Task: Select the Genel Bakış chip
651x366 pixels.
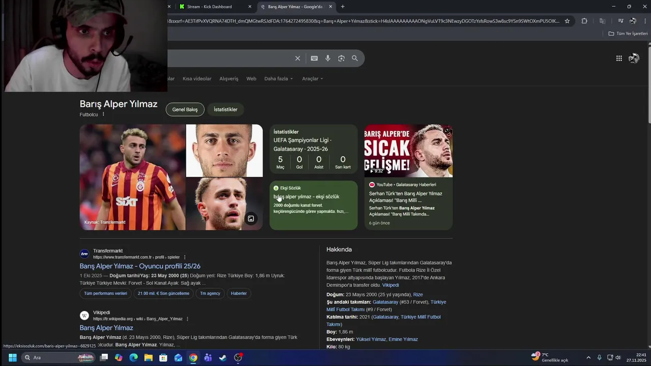Action: (185, 109)
